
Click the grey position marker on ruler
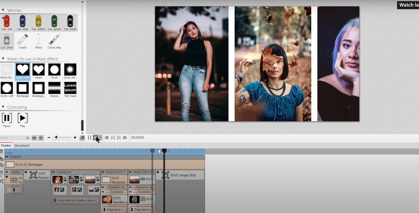[152, 151]
